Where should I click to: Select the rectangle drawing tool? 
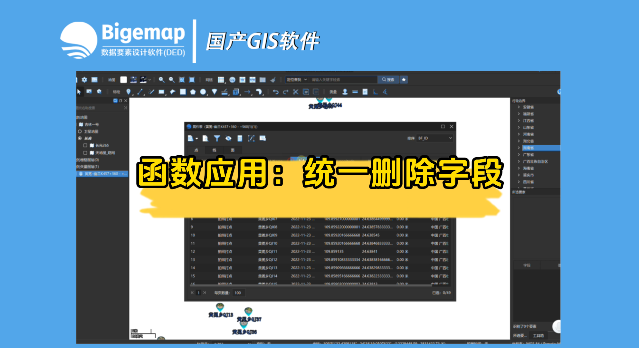point(162,92)
